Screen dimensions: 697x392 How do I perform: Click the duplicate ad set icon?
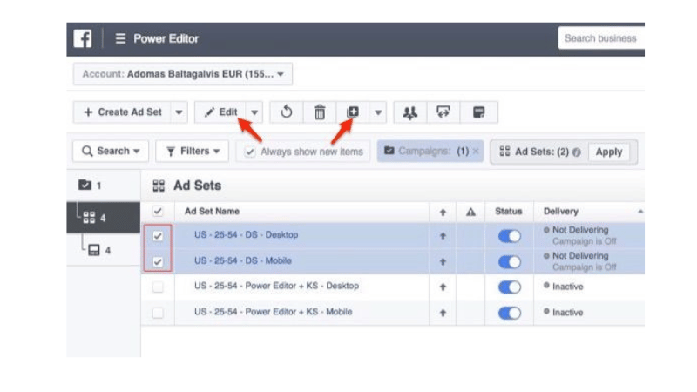click(x=353, y=112)
